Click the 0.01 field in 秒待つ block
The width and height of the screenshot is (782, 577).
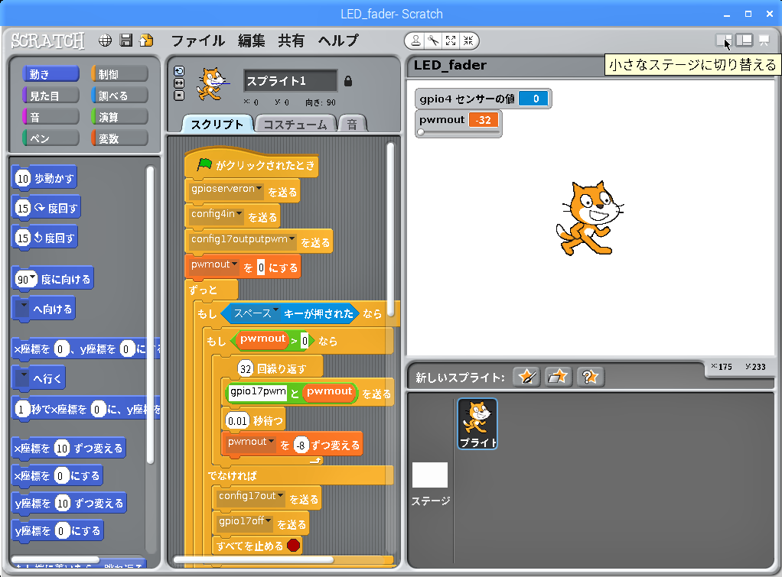pos(237,420)
